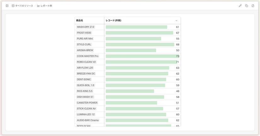Viewport: 260px width, 136px height.
Task: Click the pencil edit icon
Action: [x=240, y=6]
